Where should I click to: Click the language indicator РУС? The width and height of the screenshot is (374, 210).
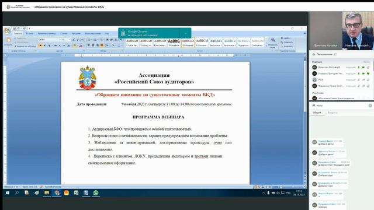pyautogui.click(x=289, y=193)
